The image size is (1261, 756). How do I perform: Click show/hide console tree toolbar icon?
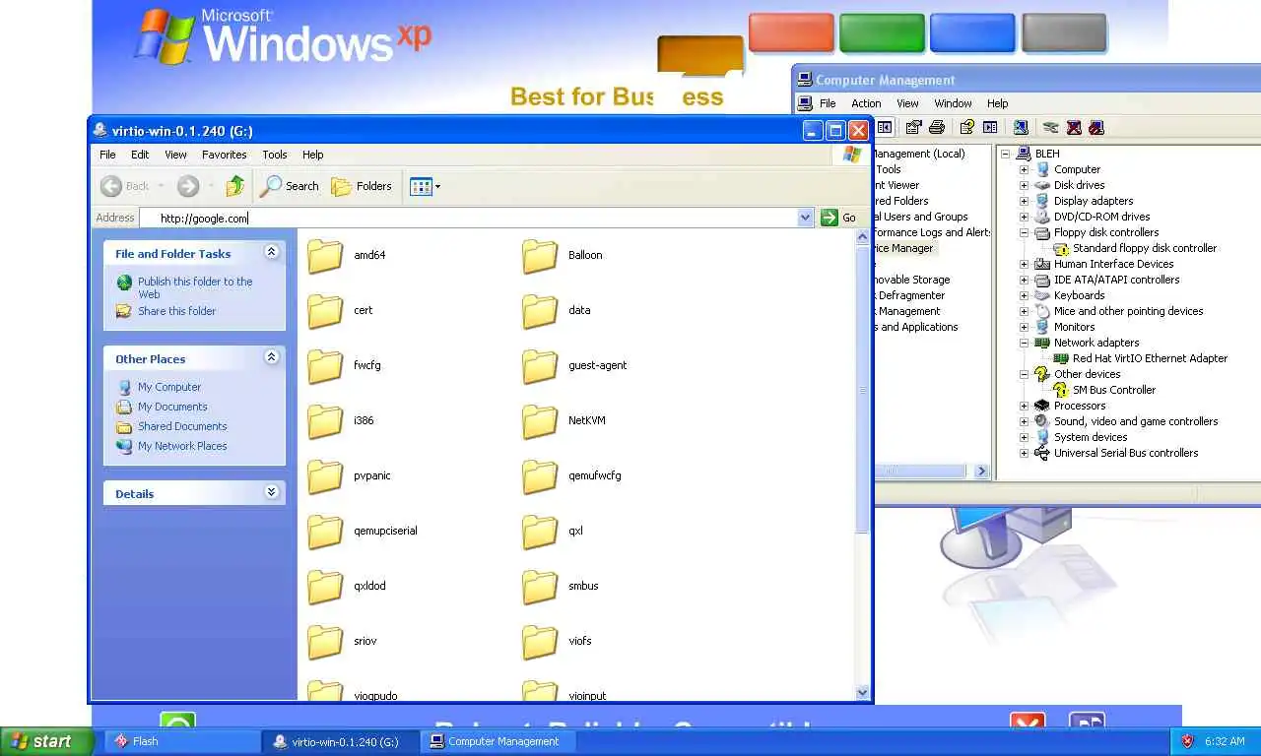click(x=885, y=127)
